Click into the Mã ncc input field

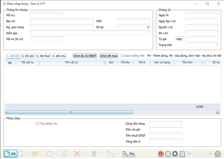click(x=46, y=15)
